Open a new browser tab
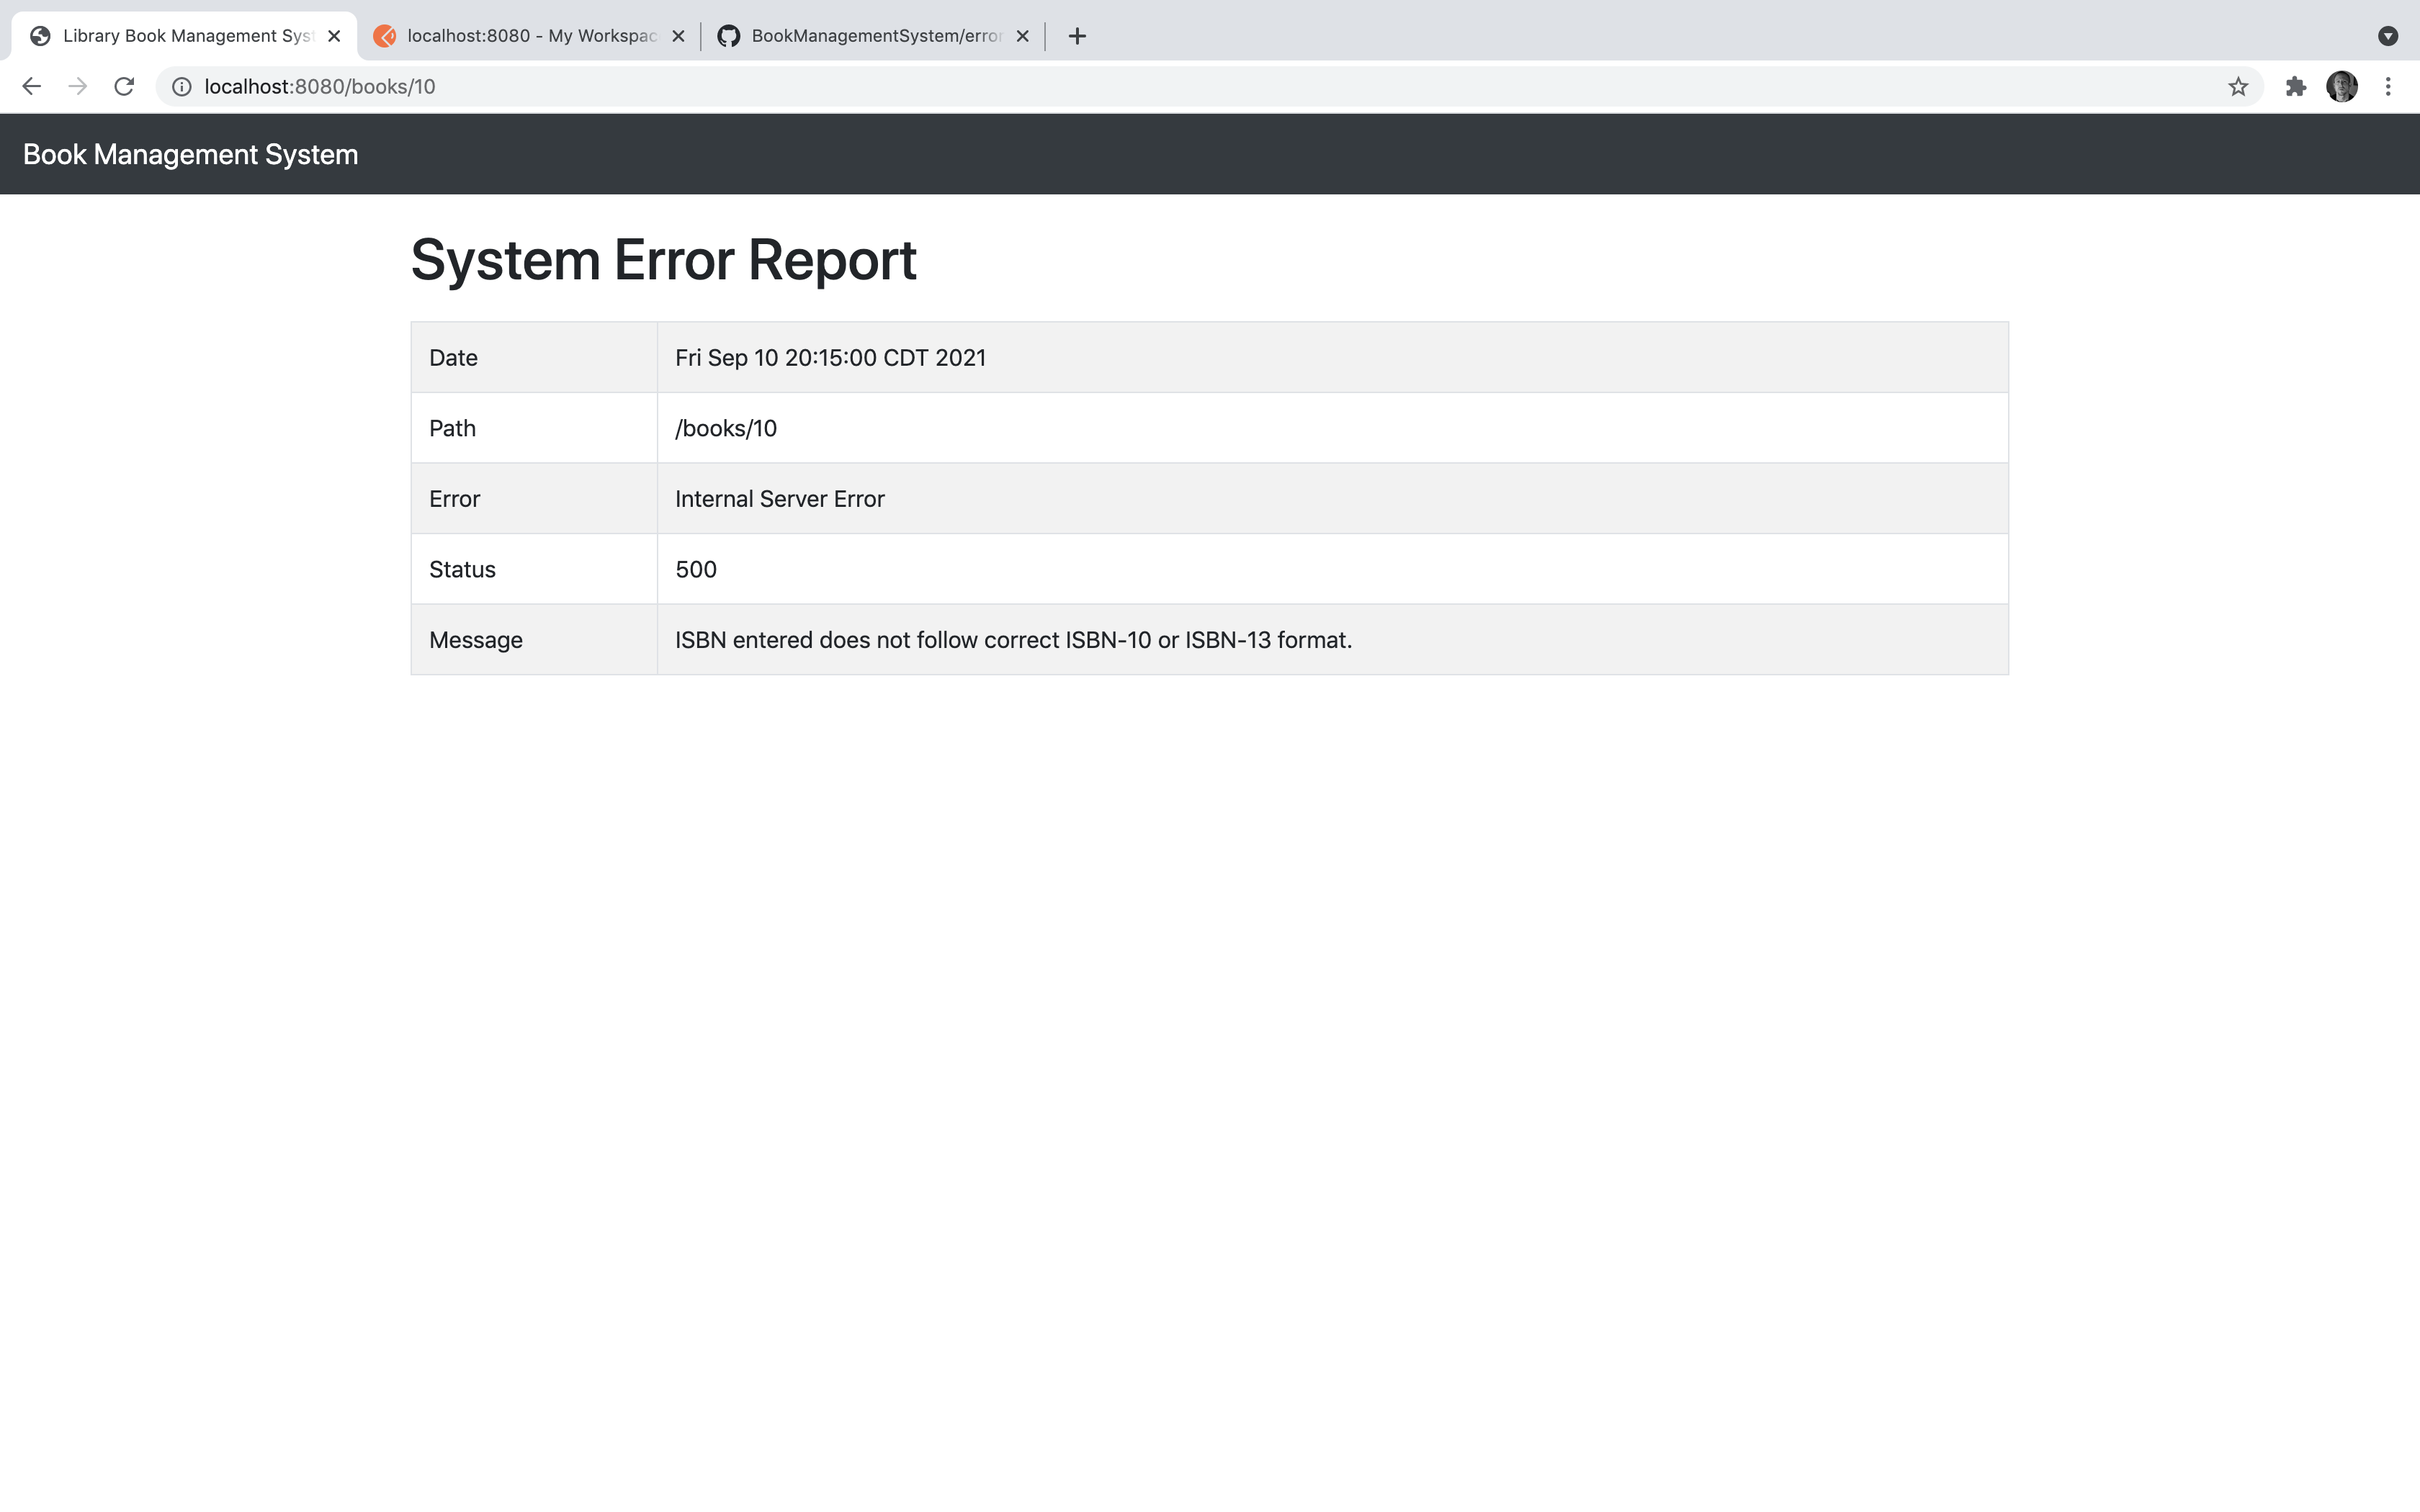The width and height of the screenshot is (2420, 1512). pos(1076,36)
